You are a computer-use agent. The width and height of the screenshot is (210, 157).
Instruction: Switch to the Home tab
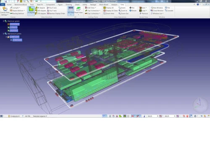click(x=9, y=5)
